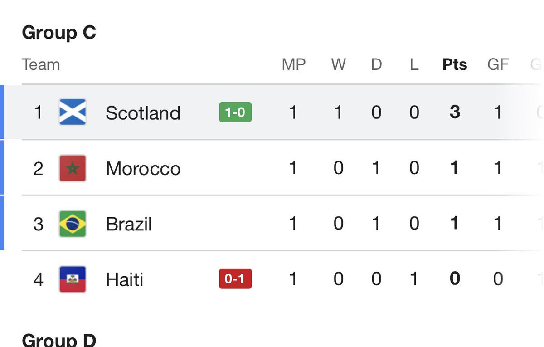Click the GF column header

[498, 64]
